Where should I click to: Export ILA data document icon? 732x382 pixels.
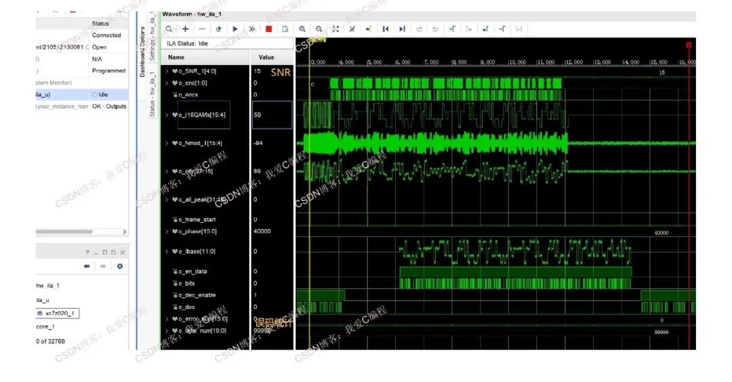coord(285,29)
